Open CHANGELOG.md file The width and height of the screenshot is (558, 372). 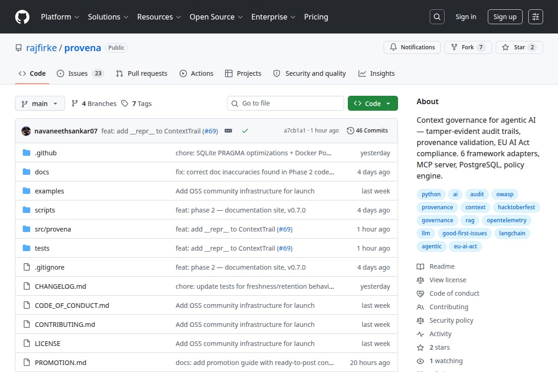click(60, 286)
